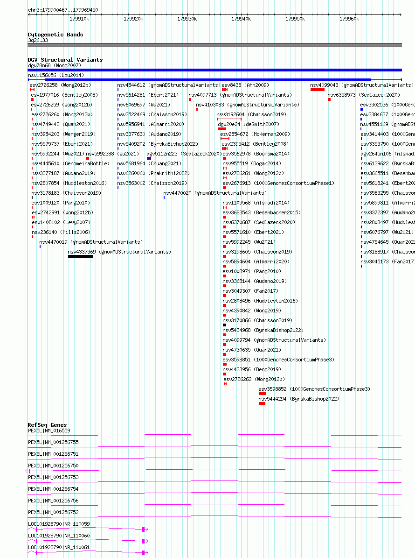Select nsv955519 (Dogan2014) label

click(x=252, y=164)
